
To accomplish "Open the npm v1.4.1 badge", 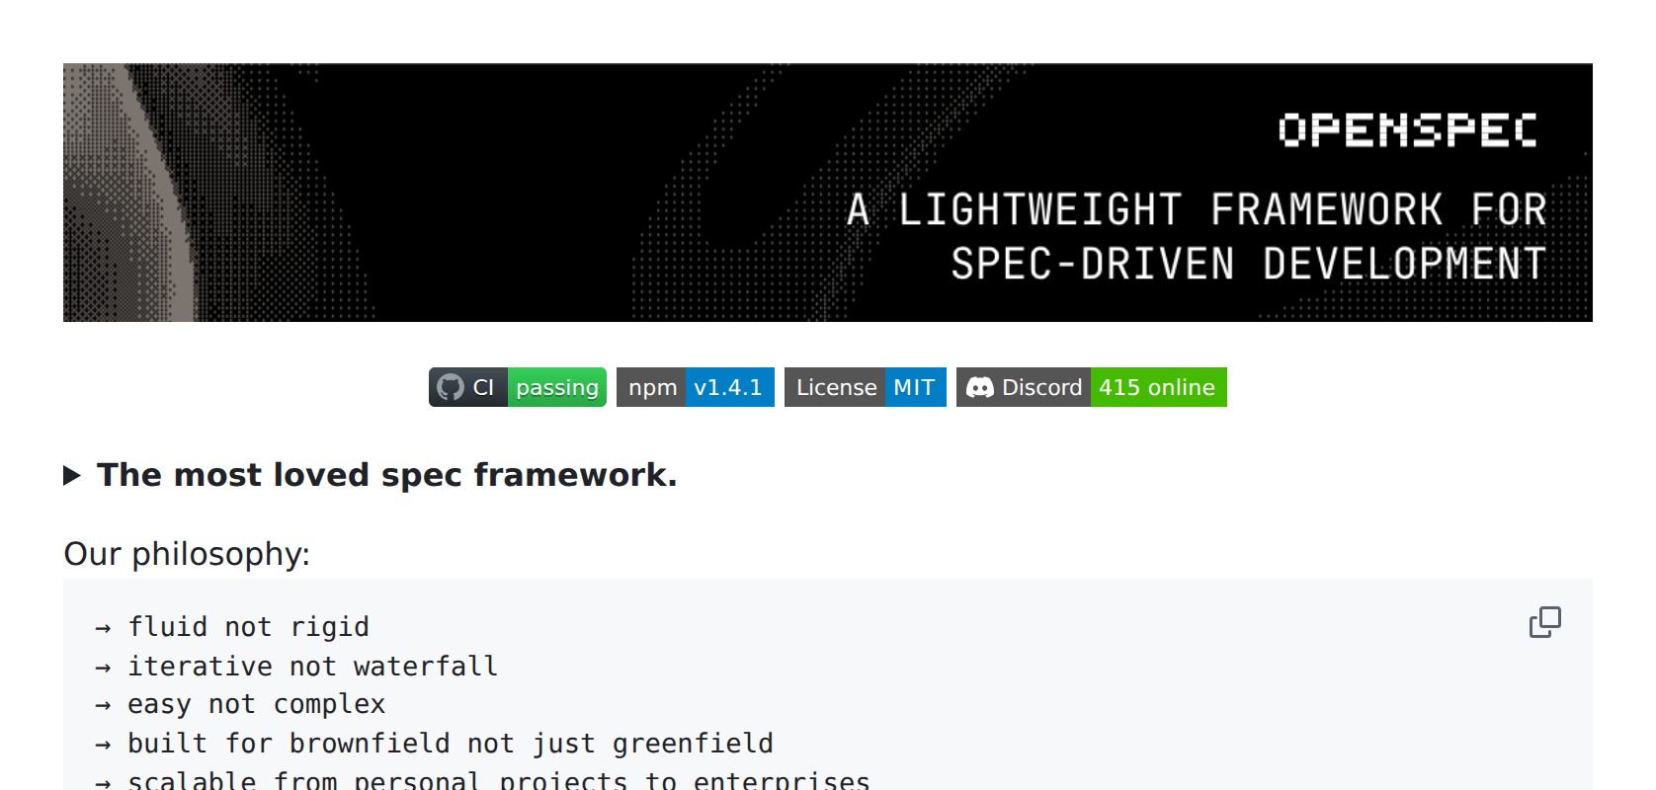I will point(696,387).
